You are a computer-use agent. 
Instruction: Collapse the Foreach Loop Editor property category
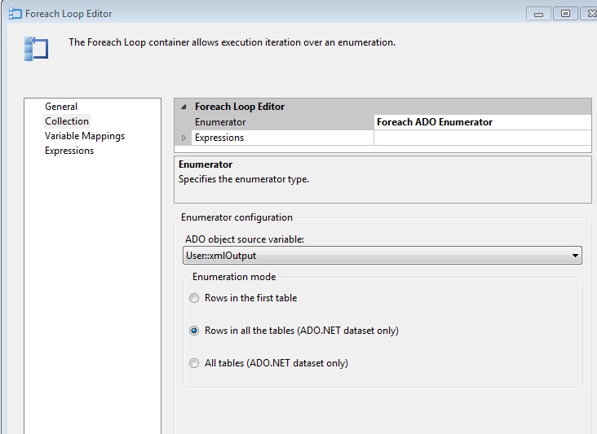(x=184, y=107)
